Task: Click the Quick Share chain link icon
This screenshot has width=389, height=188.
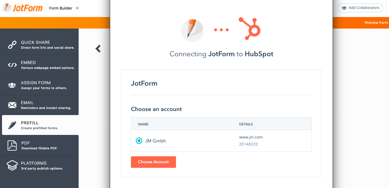Action: tap(12, 45)
